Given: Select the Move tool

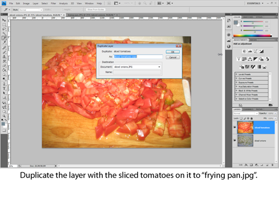Looking at the screenshot, I should coord(4,20).
